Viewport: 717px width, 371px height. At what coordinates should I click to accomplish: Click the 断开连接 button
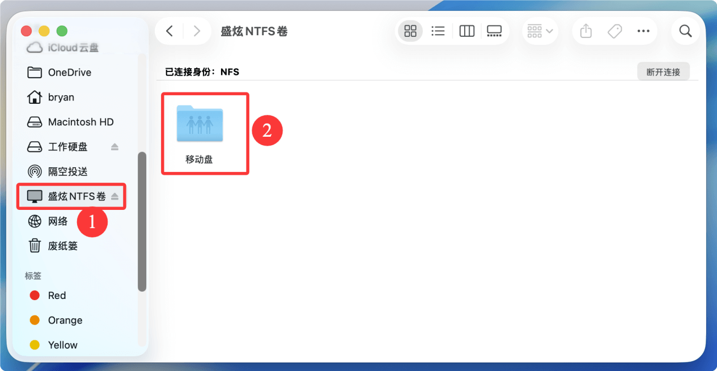pyautogui.click(x=663, y=71)
